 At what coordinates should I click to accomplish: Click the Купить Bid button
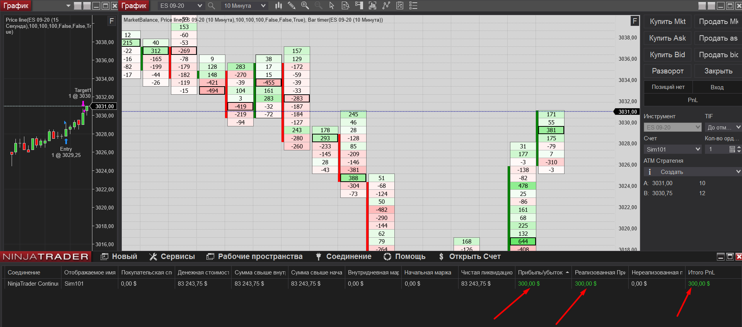point(668,55)
